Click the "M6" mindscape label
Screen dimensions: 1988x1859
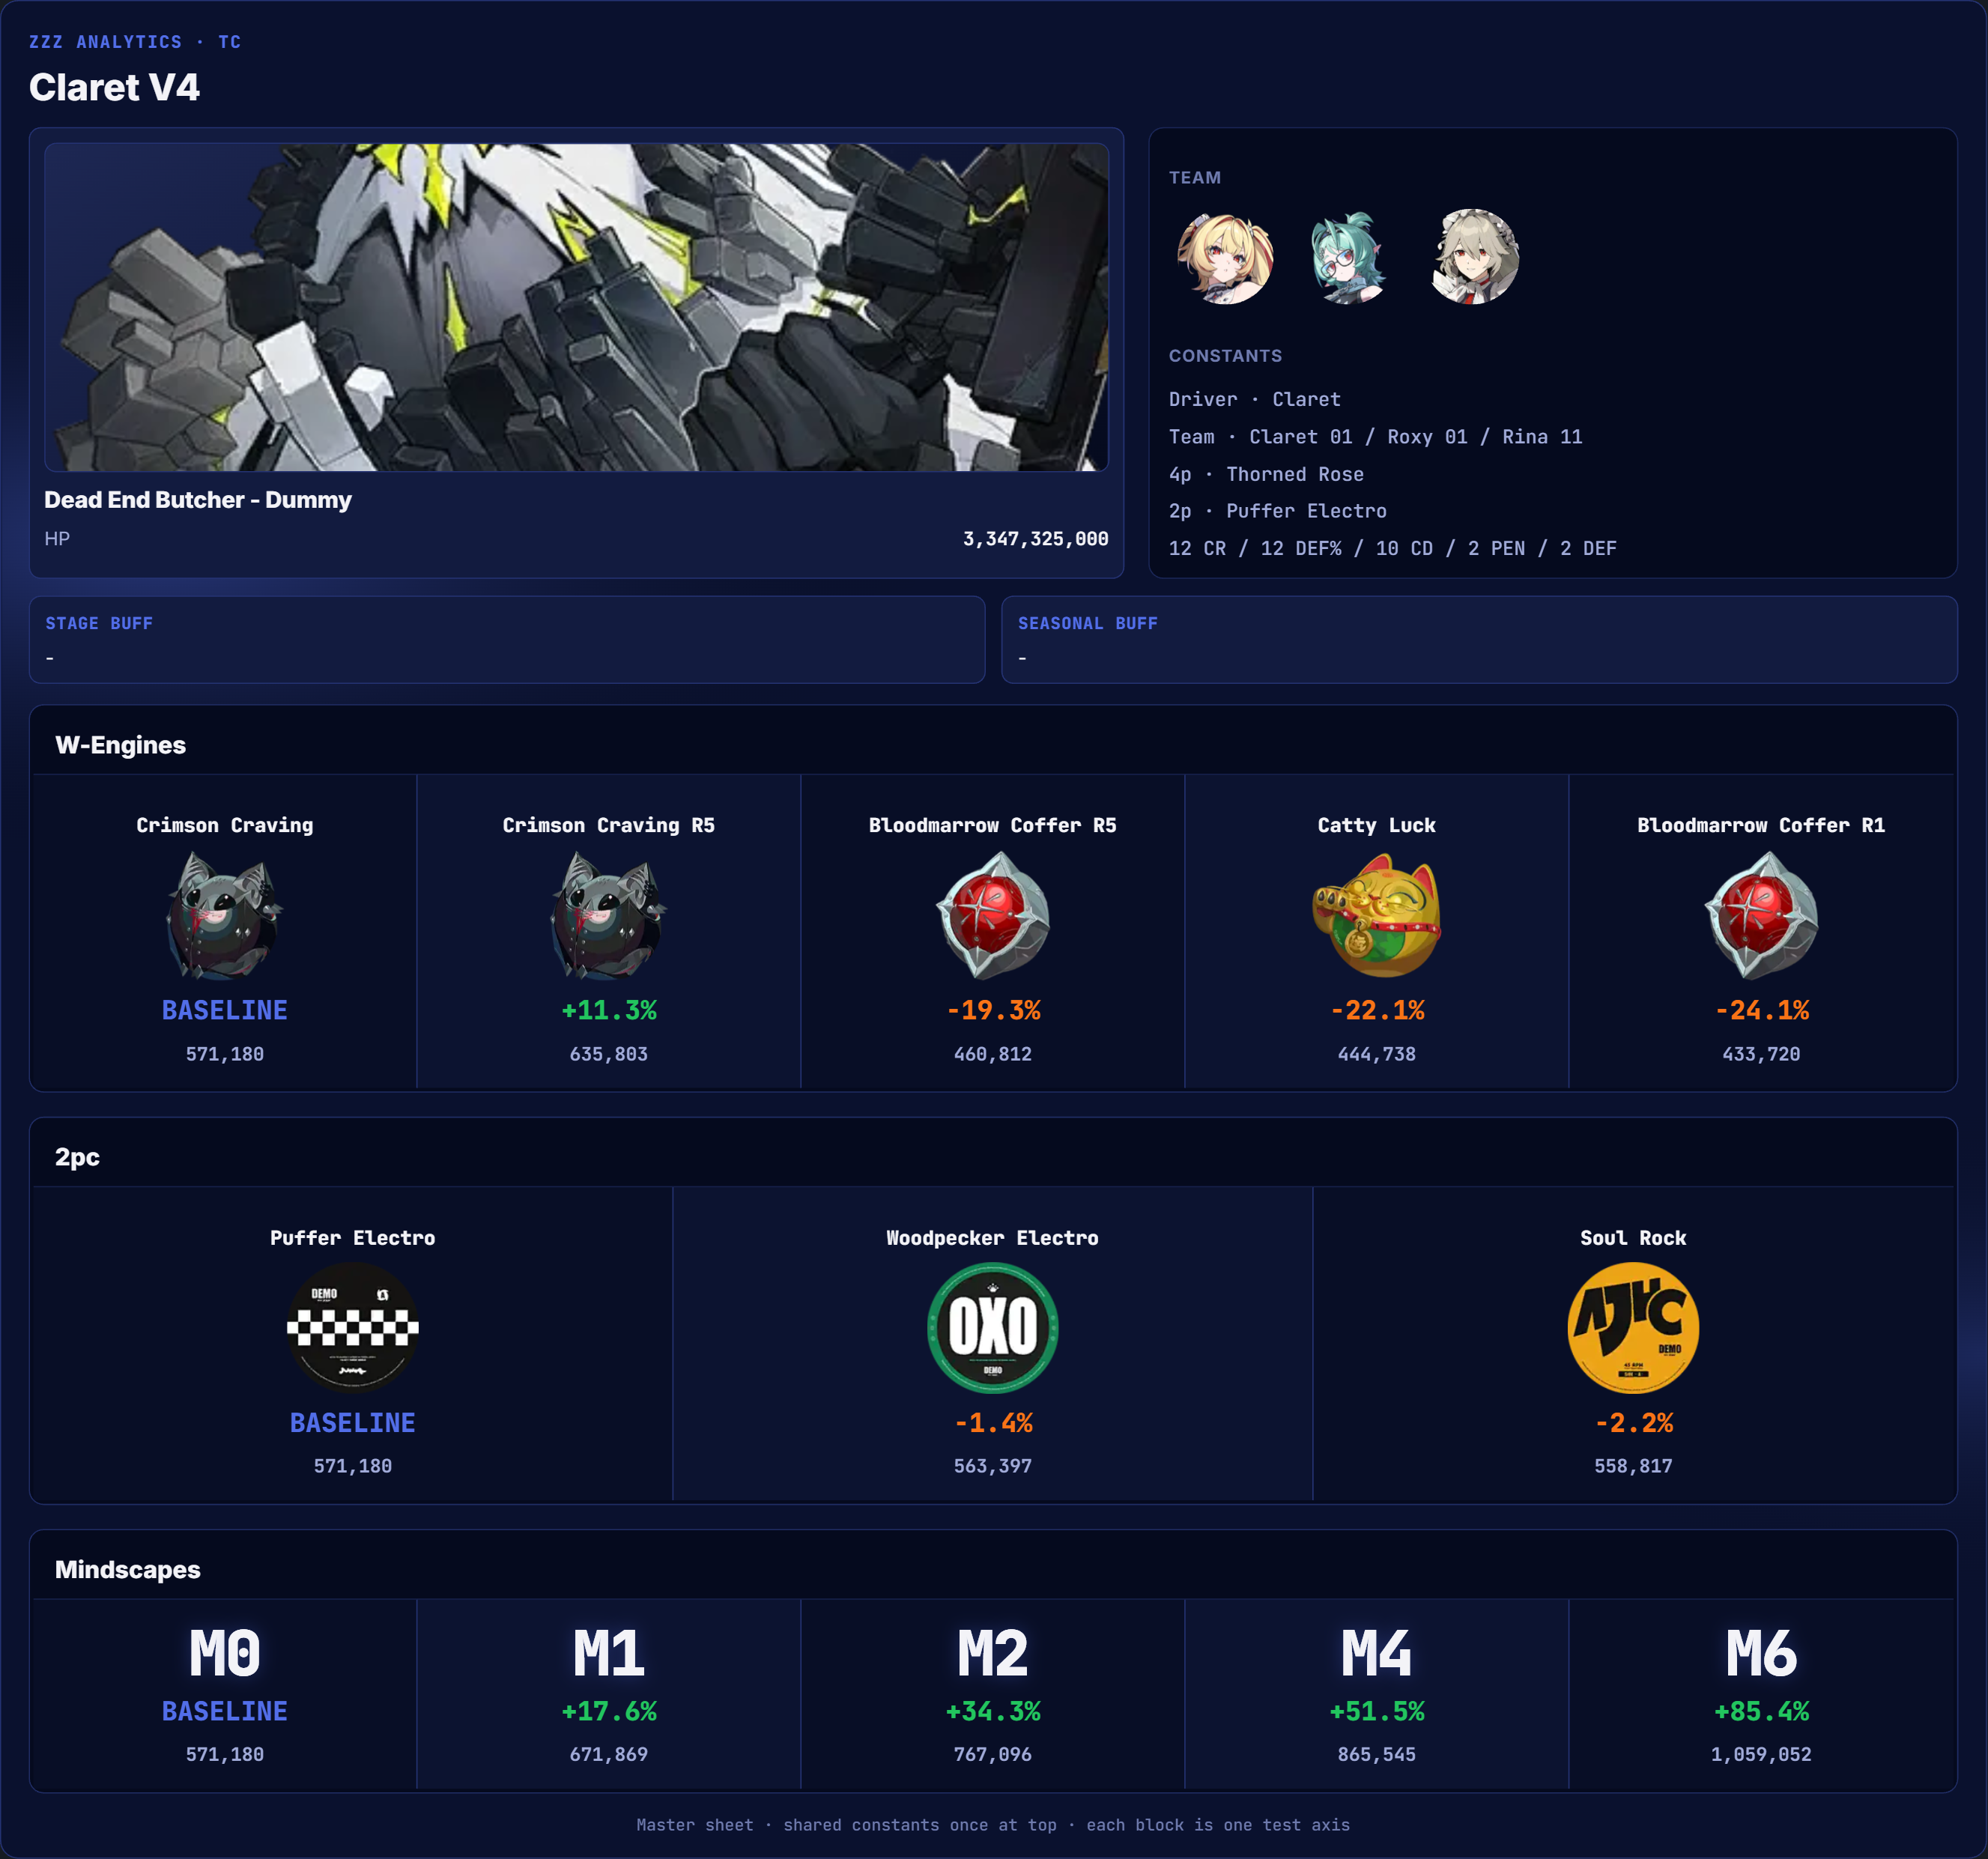pos(1761,1654)
